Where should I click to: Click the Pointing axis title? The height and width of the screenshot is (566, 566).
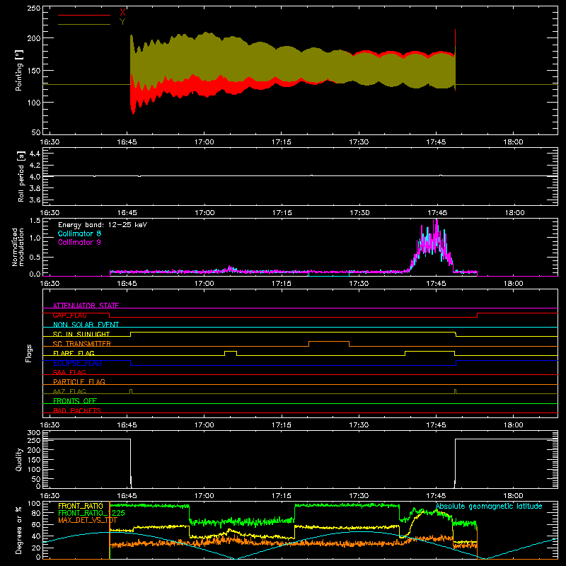tap(19, 70)
